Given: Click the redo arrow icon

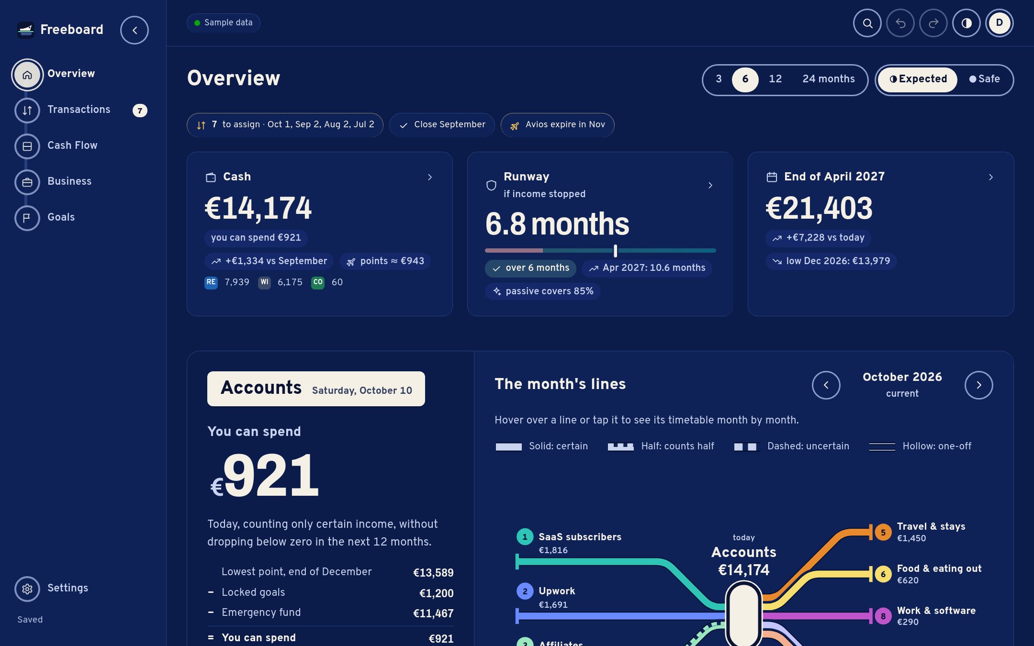Looking at the screenshot, I should [933, 23].
